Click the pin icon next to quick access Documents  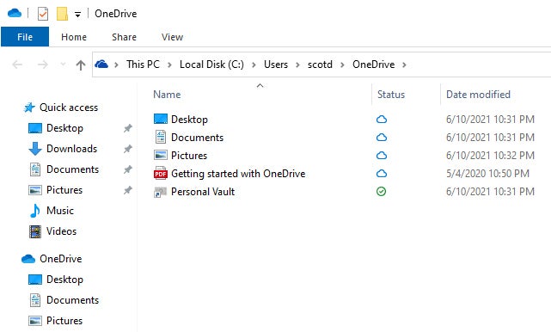[128, 169]
